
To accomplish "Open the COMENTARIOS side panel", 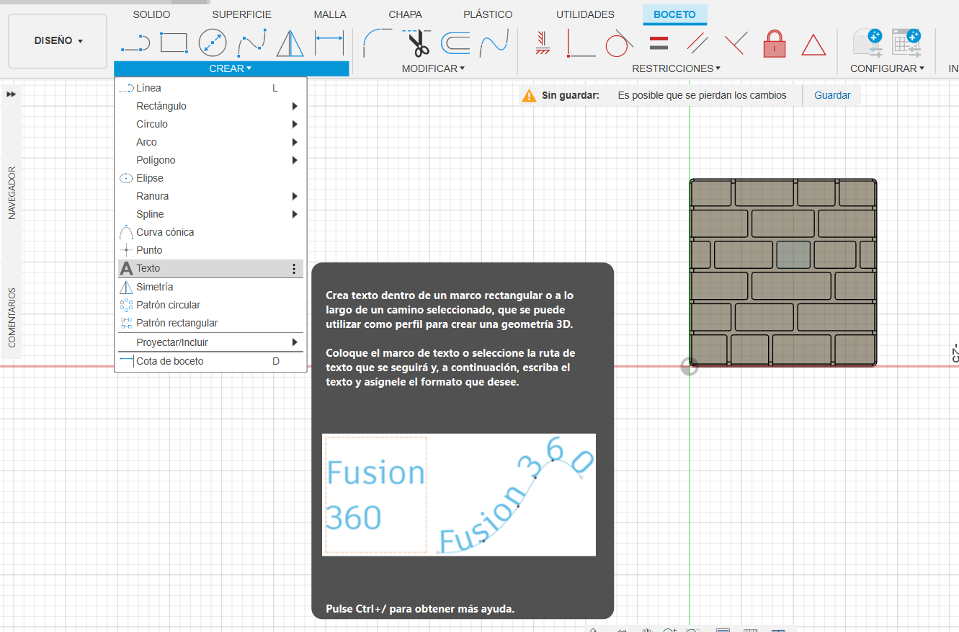I will coord(12,317).
